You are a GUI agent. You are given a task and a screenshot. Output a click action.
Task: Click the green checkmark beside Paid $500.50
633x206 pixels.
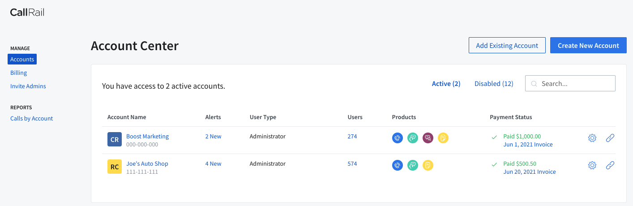[x=494, y=164]
